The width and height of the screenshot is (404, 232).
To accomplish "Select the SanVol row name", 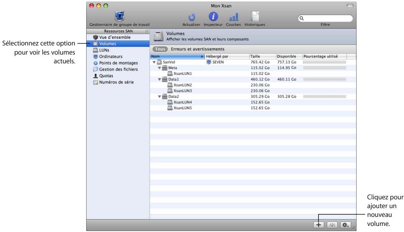I will click(x=169, y=62).
